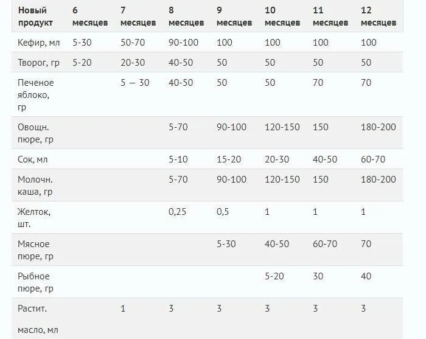
Task: Select the "Овощн. пюре, гр" row label
Action: (x=35, y=133)
